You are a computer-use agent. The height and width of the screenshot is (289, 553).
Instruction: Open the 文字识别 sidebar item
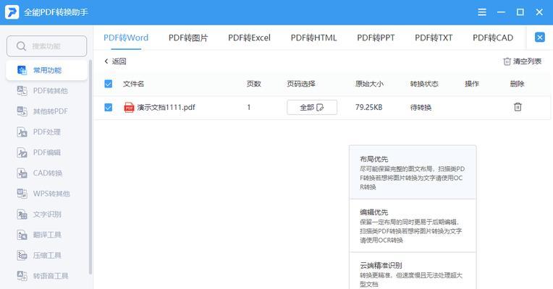pos(46,214)
